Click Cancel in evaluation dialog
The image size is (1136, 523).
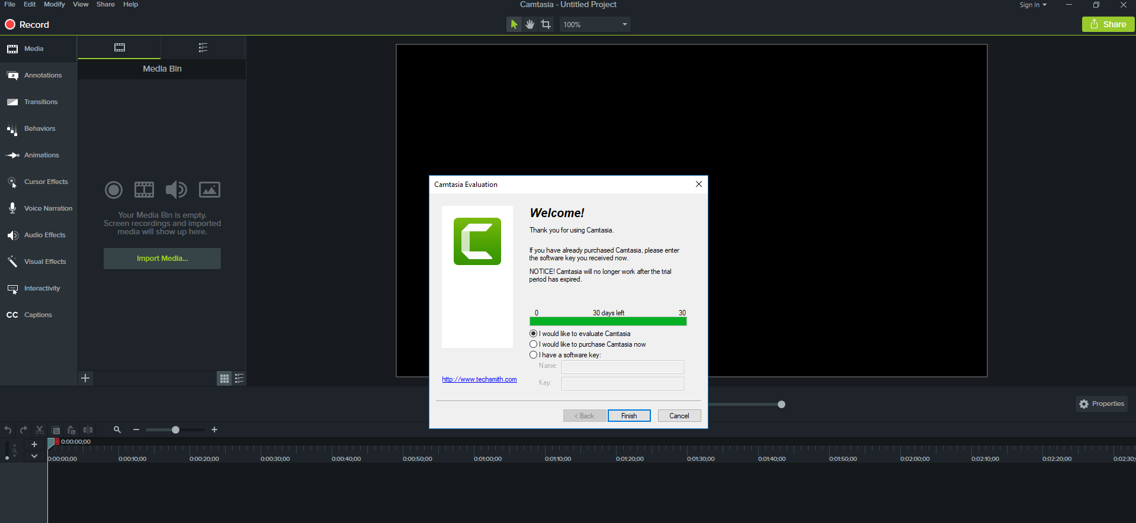679,416
